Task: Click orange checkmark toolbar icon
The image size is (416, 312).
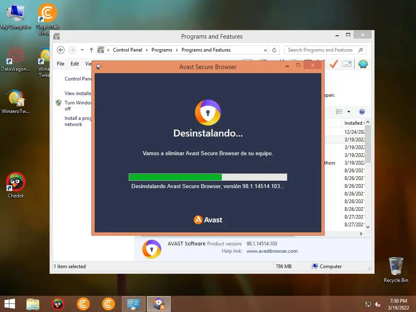Action: click(x=334, y=64)
